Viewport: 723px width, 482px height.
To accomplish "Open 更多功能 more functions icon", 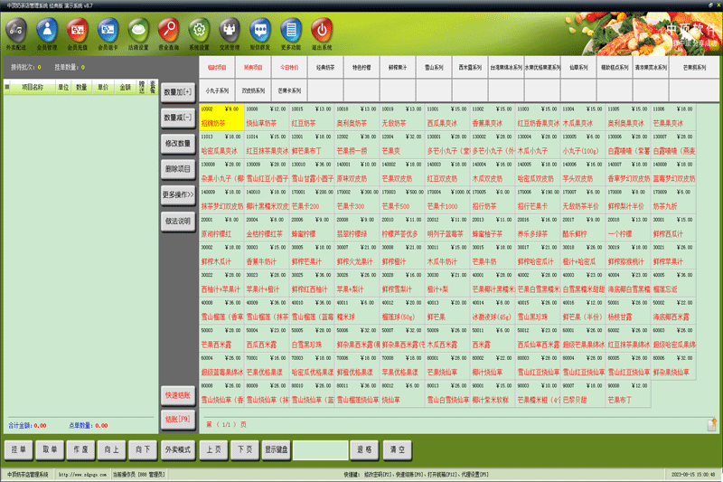I will pos(291,33).
